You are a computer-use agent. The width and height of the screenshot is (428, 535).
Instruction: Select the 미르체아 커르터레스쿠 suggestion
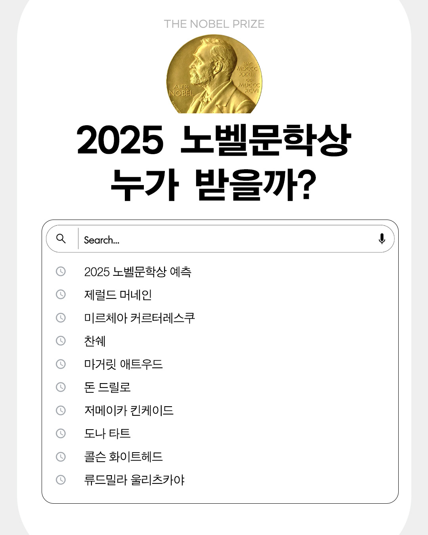[139, 318]
